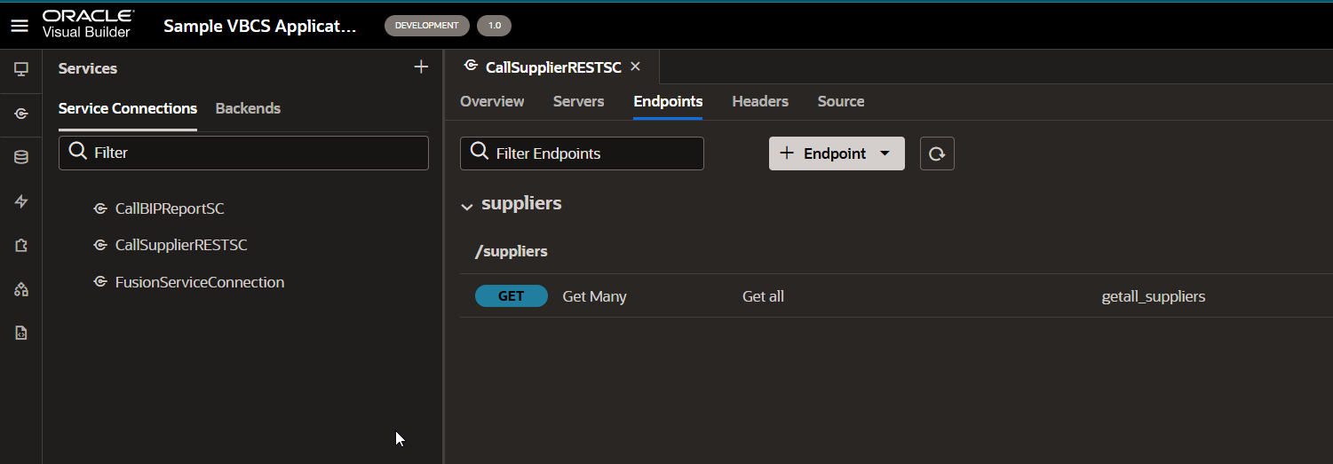Open the Servers tab
The width and height of the screenshot is (1333, 464).
578,101
